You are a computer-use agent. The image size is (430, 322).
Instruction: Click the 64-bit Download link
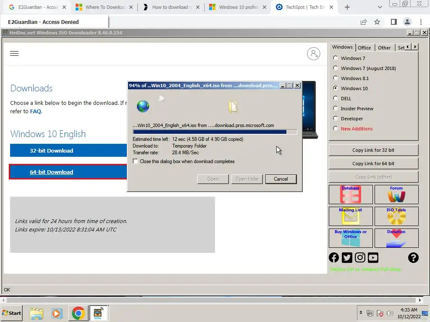(x=52, y=172)
